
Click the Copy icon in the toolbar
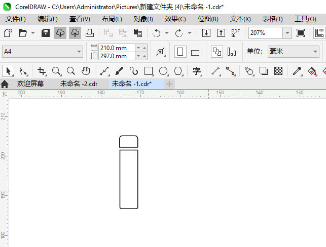click(x=123, y=33)
